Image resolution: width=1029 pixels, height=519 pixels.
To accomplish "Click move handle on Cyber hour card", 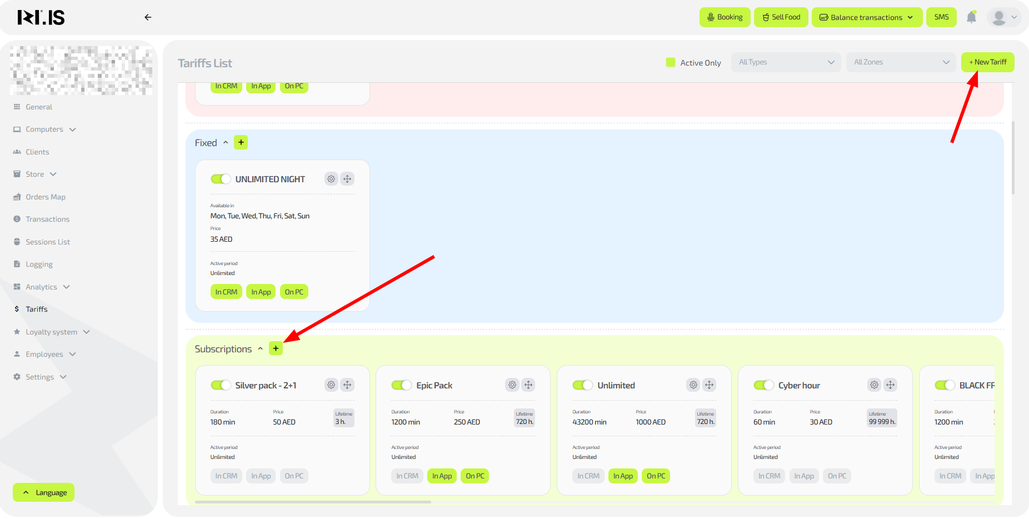I will click(x=890, y=385).
